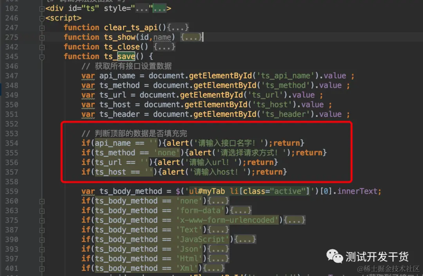Expand the 'JavaScript' body method fold
The image size is (423, 276).
[42, 240]
